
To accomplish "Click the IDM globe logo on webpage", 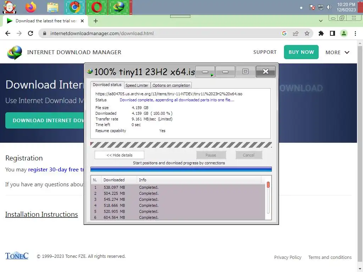I will click(x=15, y=52).
